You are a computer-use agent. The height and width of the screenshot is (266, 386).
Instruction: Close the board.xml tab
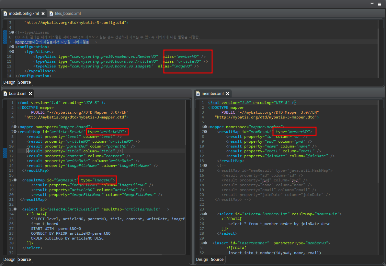pos(30,94)
